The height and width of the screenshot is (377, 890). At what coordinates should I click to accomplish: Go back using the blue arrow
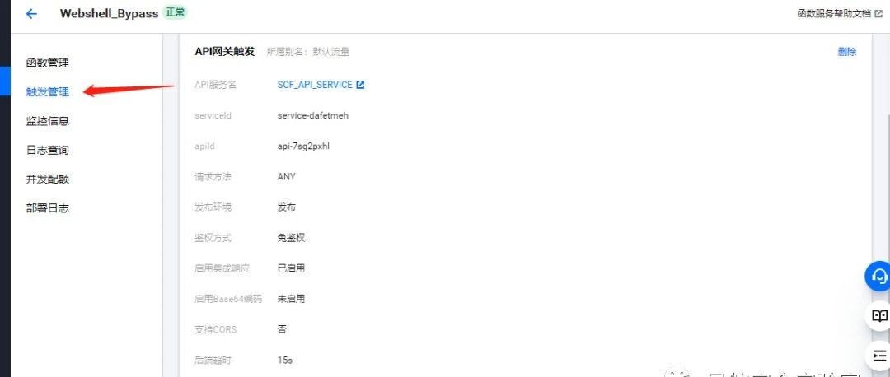[x=32, y=14]
